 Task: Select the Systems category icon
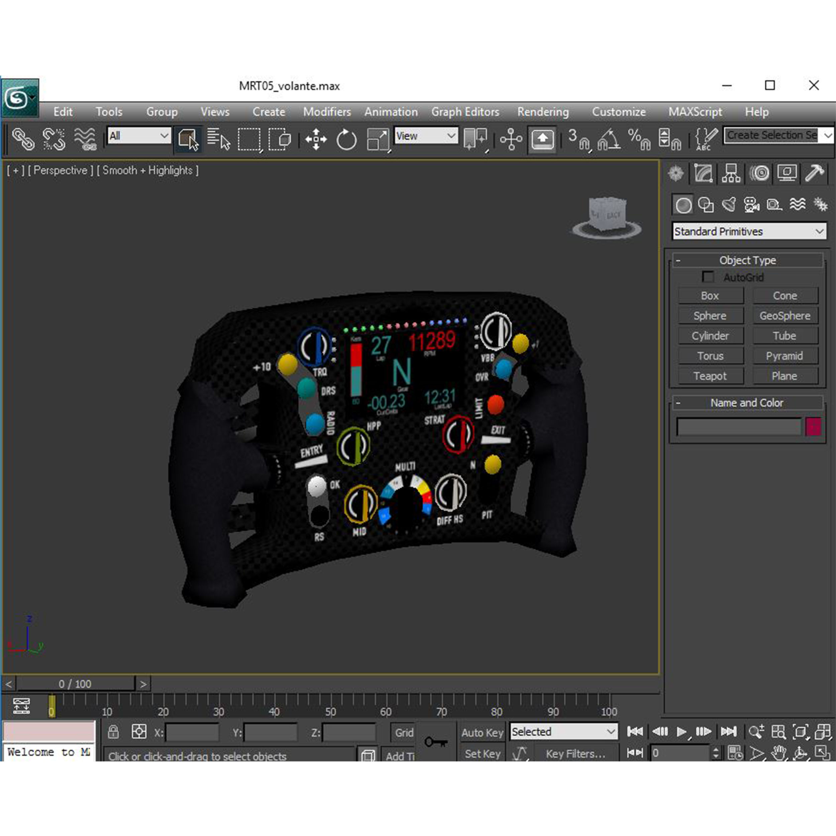pos(820,205)
